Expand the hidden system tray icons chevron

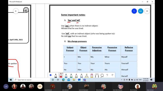click(121, 80)
